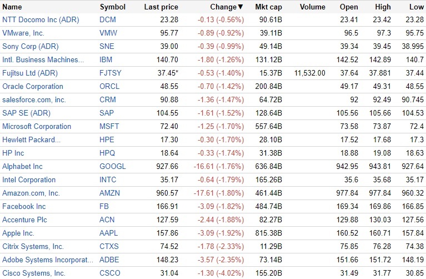Screen dimensions: 426x279
Task: Click the GOOGL ticker symbol
Action: (113, 167)
